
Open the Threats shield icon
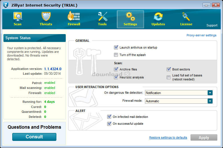point(46,17)
